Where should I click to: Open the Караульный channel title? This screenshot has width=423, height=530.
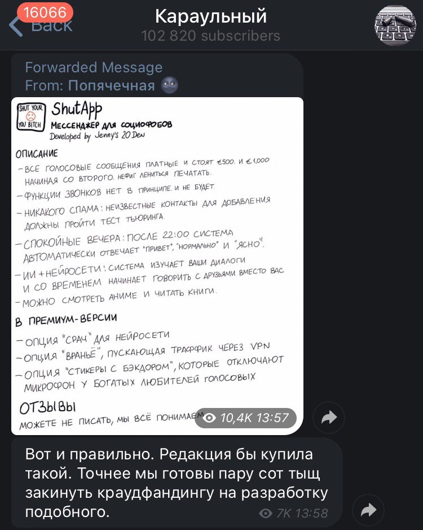click(211, 16)
